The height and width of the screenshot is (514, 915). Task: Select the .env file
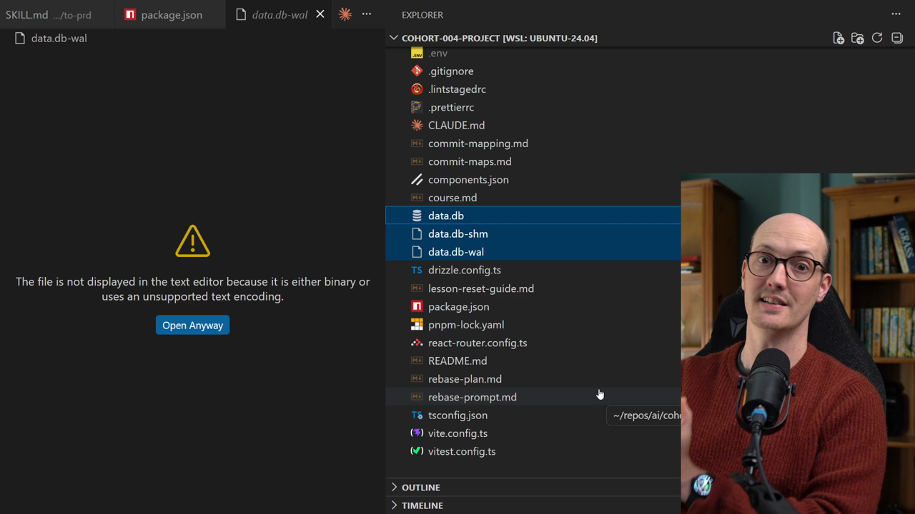(437, 54)
